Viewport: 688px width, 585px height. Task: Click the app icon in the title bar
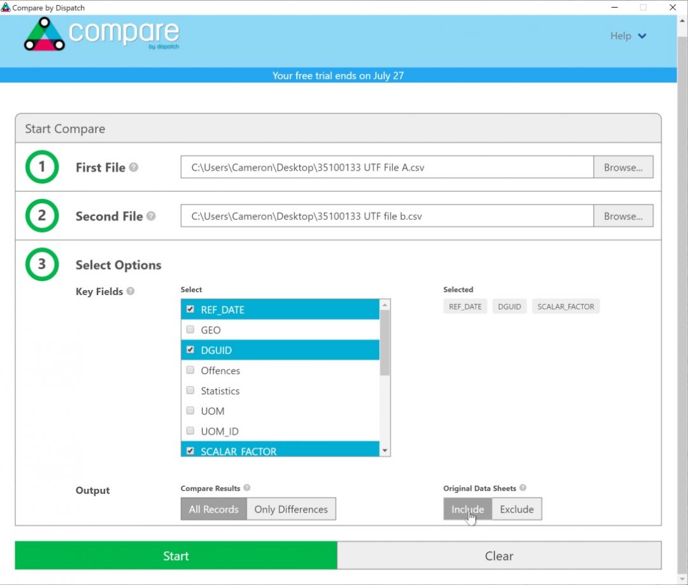6,8
